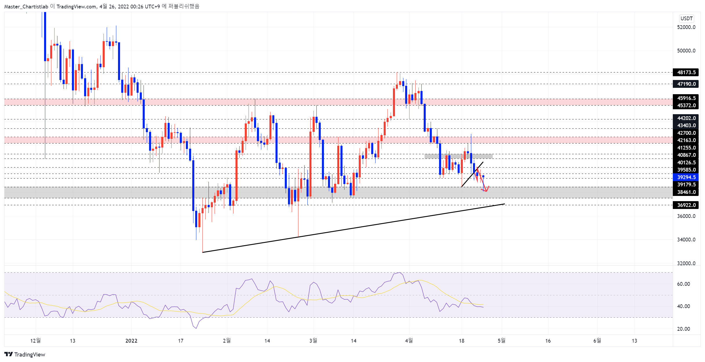
Task: Click the 3월 label on time axis
Action: 313,341
